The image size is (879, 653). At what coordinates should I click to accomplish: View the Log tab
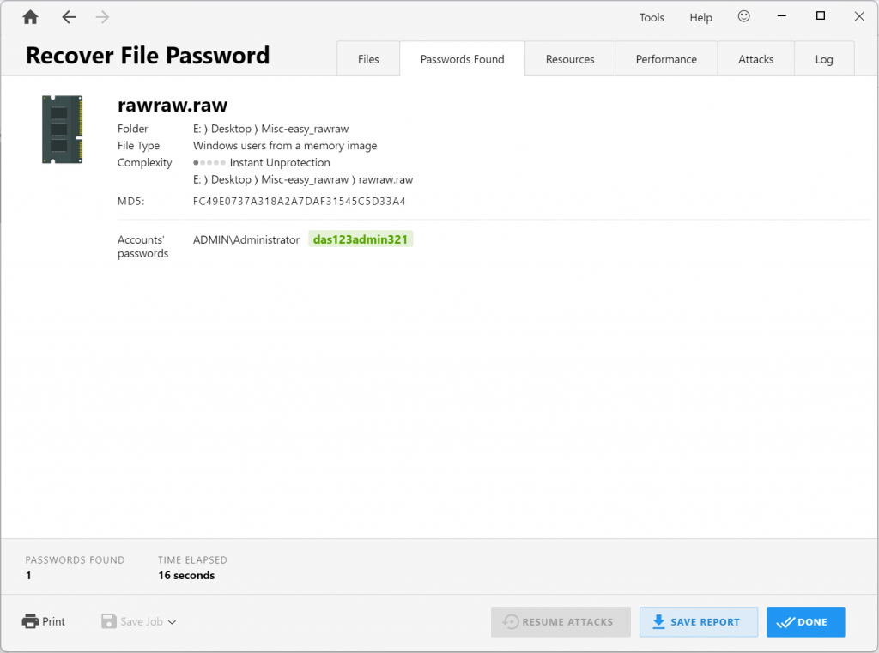coord(824,59)
